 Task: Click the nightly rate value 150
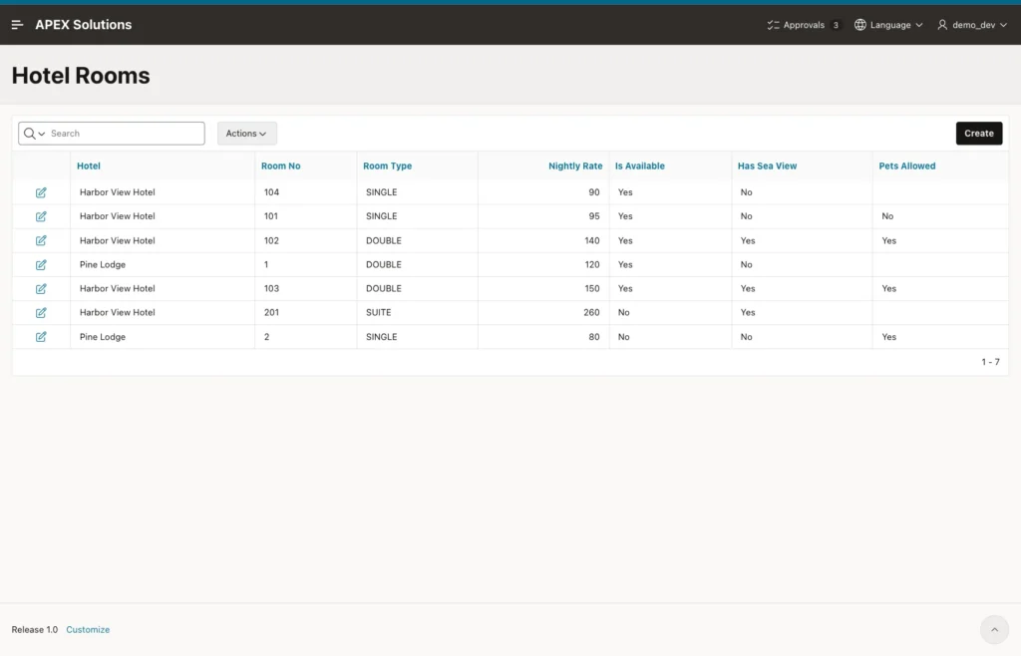tap(592, 289)
